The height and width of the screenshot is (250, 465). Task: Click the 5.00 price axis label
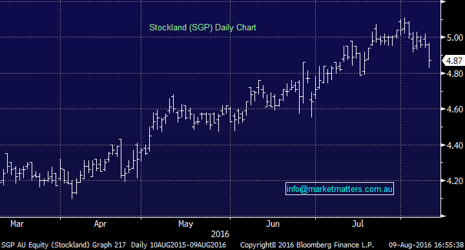455,37
